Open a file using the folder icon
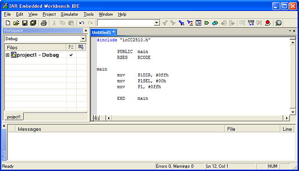Screen dimensions: 299x171 pyautogui.click(x=16, y=23)
